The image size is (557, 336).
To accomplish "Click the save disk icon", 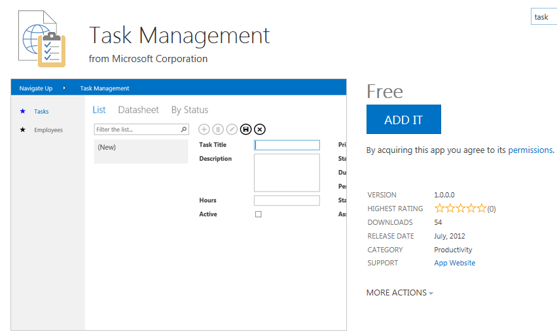I will point(246,129).
